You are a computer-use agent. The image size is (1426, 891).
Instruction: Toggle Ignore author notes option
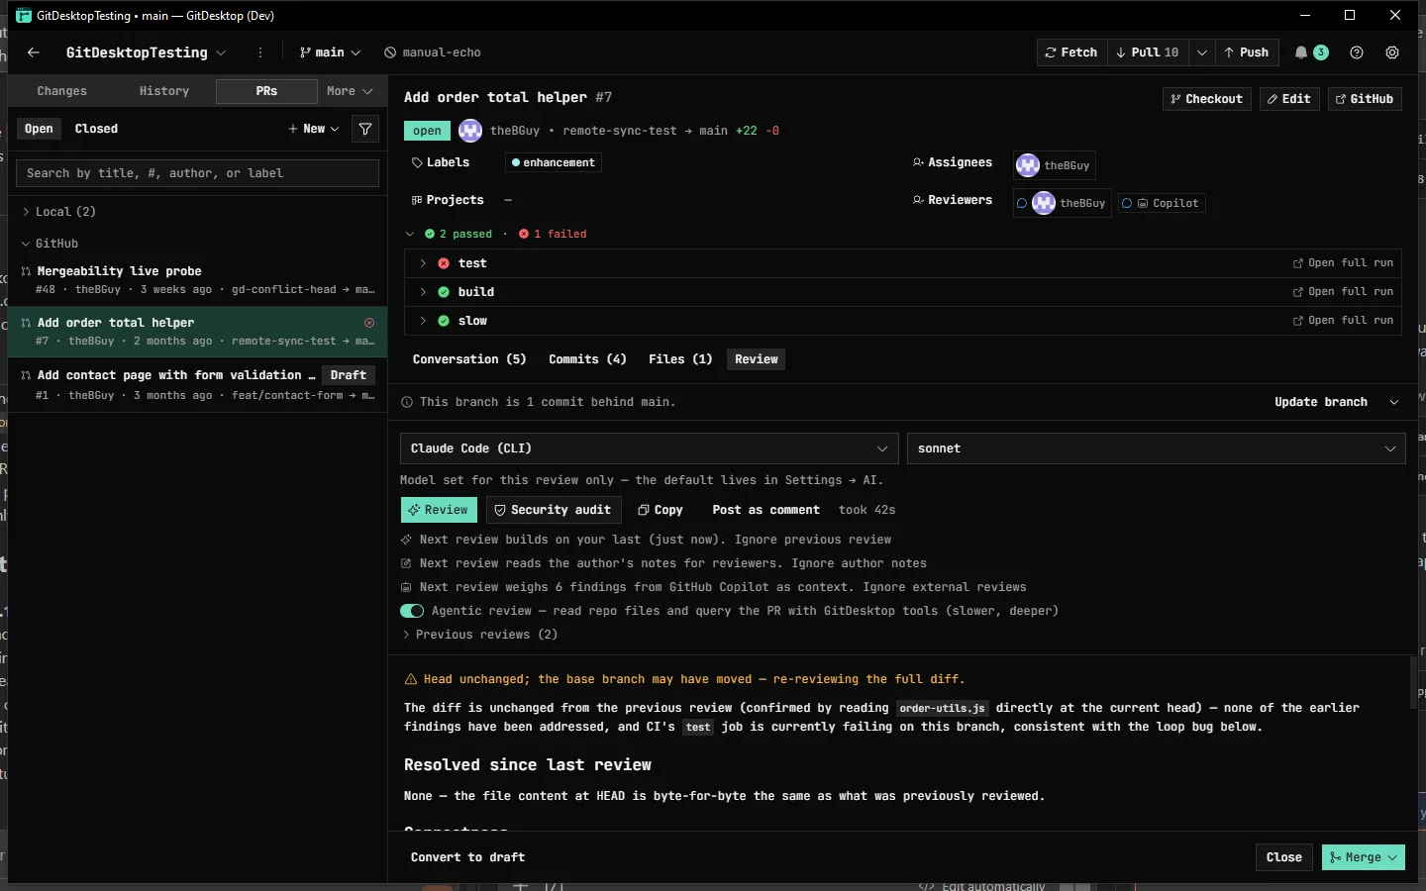859,563
